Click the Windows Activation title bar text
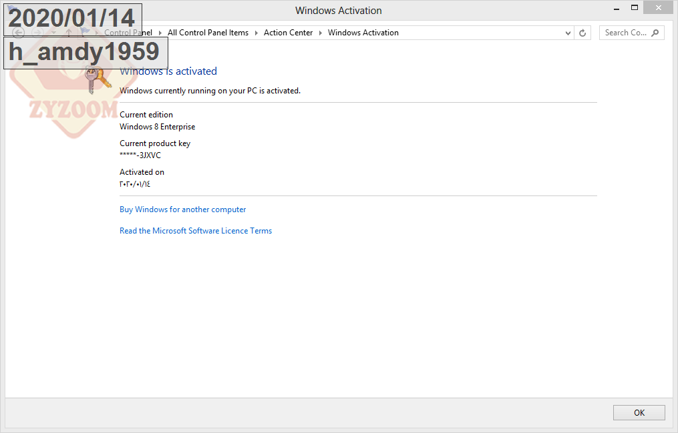678x433 pixels. pyautogui.click(x=339, y=11)
